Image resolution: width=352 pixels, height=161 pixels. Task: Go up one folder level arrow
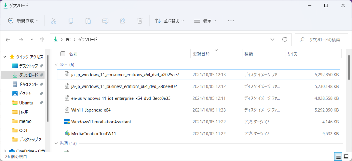[x=42, y=39]
